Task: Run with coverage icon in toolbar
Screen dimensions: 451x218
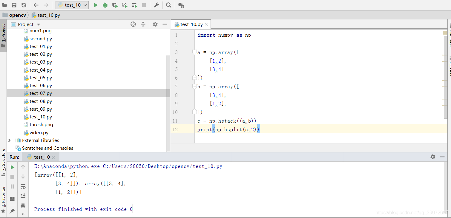Action: (115, 5)
